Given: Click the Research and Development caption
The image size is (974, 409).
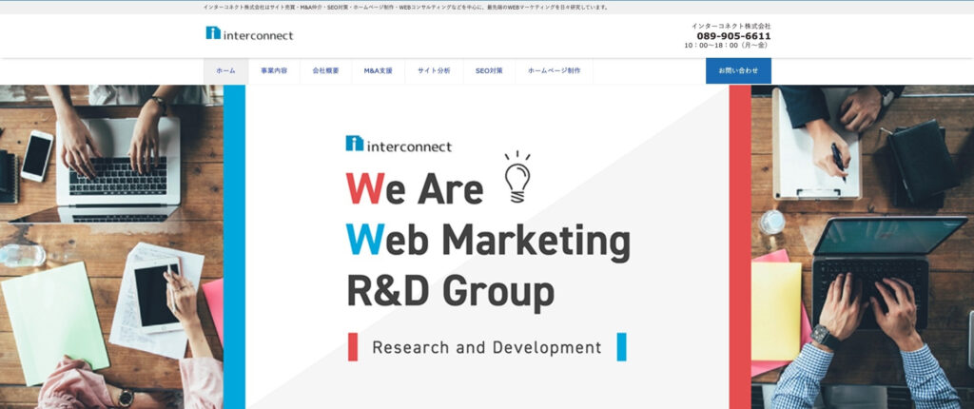Looking at the screenshot, I should click(x=486, y=347).
